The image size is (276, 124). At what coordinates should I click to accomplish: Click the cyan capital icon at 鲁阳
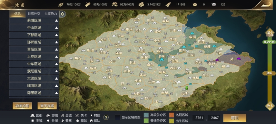point(161,60)
